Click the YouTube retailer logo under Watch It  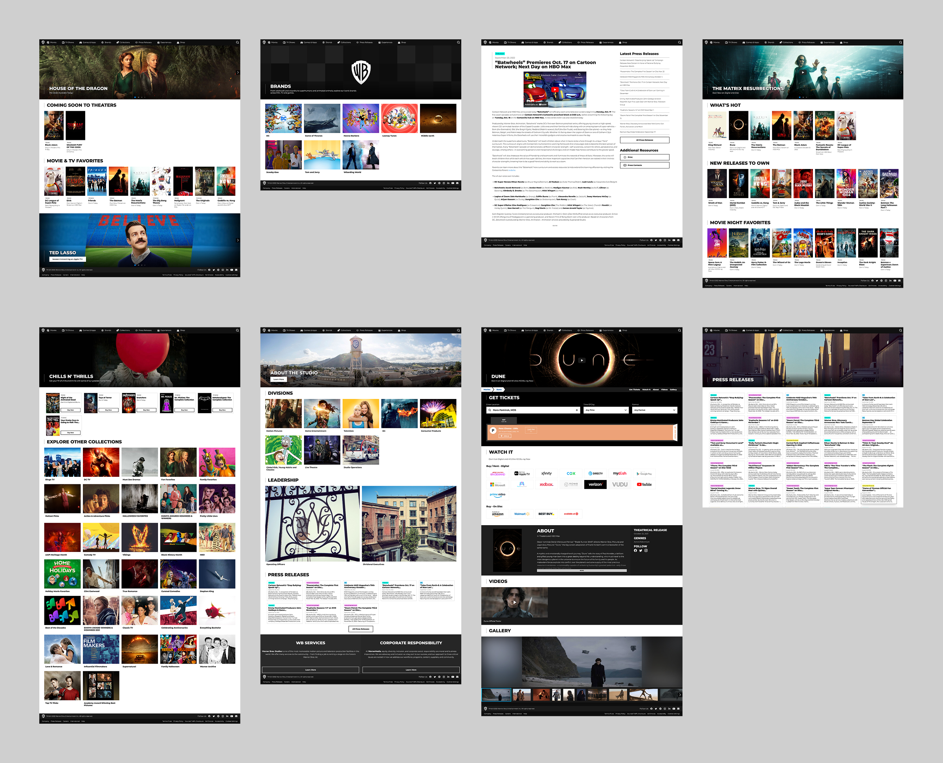[644, 484]
